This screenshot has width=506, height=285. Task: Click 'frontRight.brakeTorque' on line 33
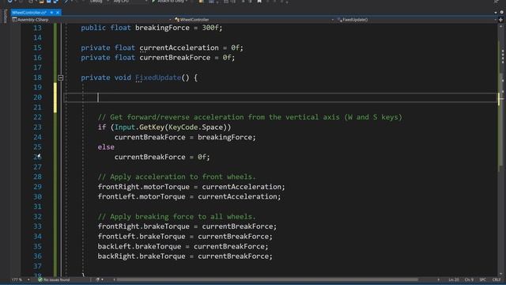(x=144, y=226)
